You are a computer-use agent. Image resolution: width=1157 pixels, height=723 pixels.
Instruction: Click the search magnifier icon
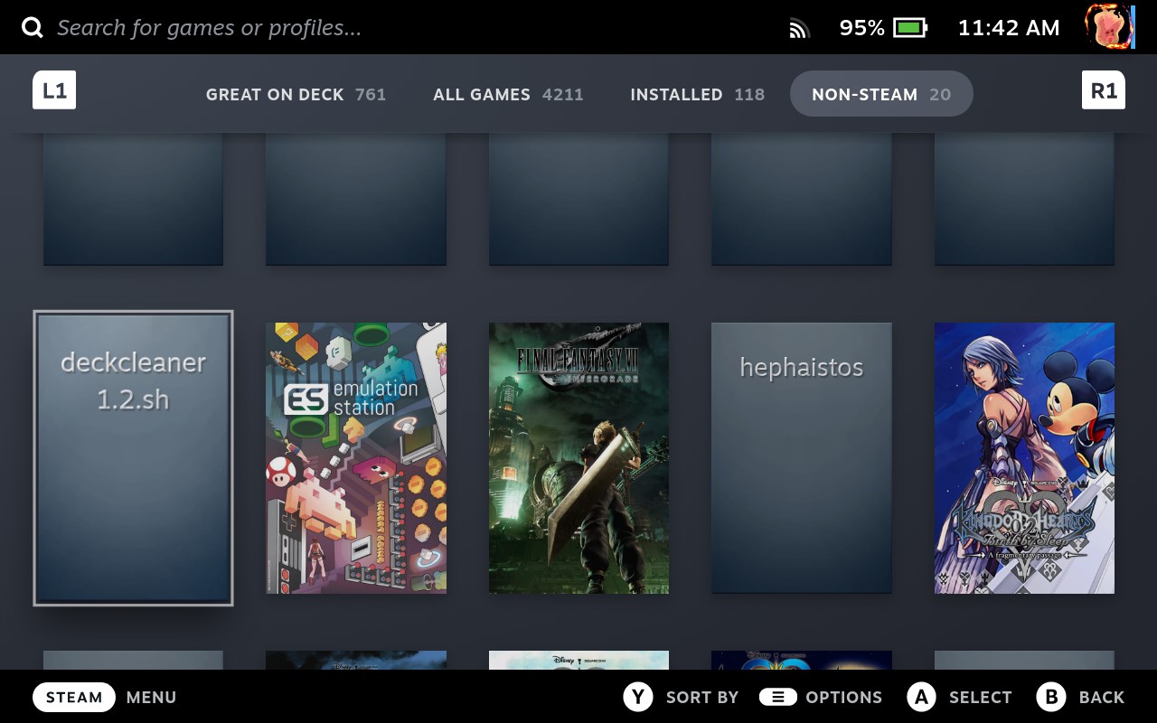click(x=33, y=28)
